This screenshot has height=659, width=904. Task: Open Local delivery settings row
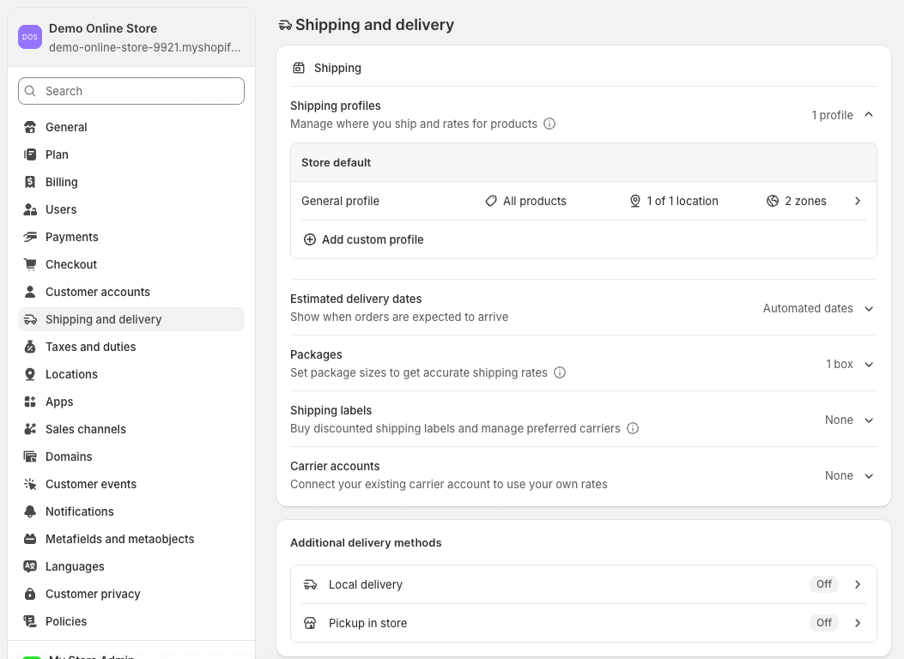tap(584, 584)
